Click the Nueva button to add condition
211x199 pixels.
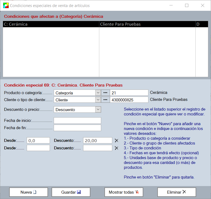click(29, 192)
